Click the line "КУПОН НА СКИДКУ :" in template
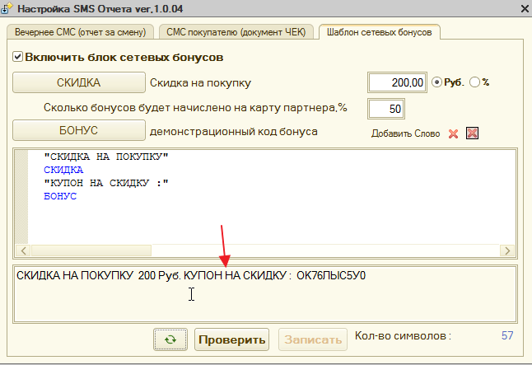This screenshot has width=532, height=365. pyautogui.click(x=106, y=183)
